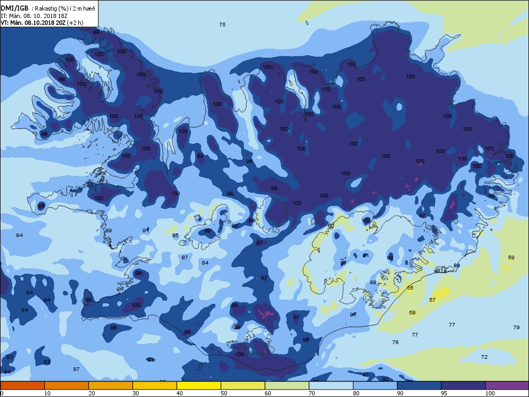529x397 pixels.
Task: Click the '85' humidity value on the map
Action: tap(176, 236)
